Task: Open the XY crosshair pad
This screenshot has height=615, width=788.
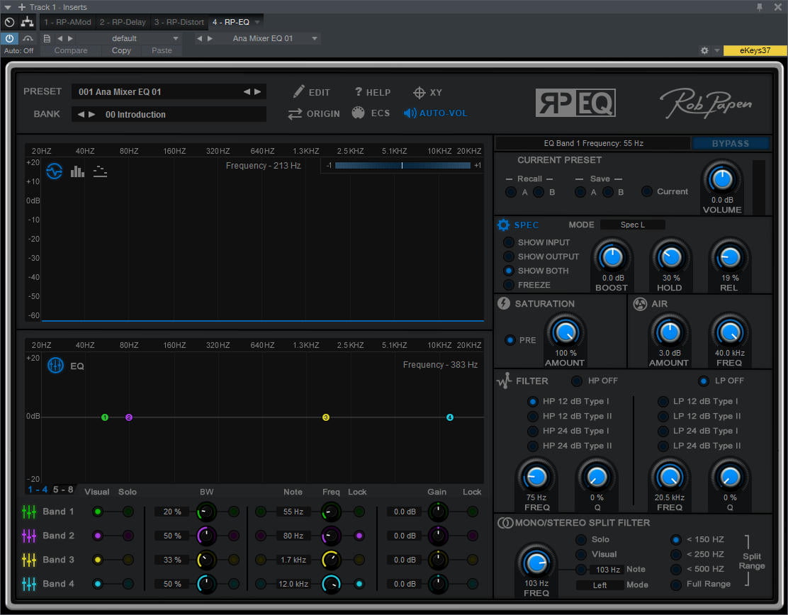Action: click(419, 92)
